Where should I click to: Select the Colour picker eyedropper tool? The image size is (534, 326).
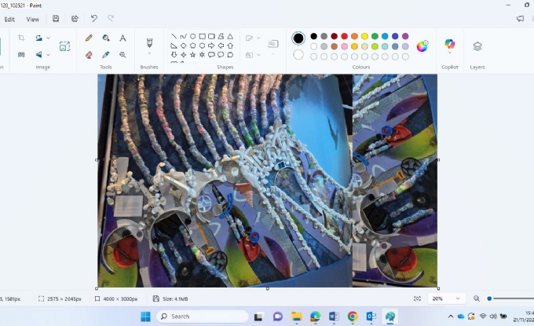pos(106,55)
